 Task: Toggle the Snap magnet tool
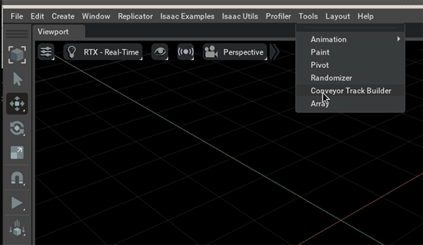17,178
